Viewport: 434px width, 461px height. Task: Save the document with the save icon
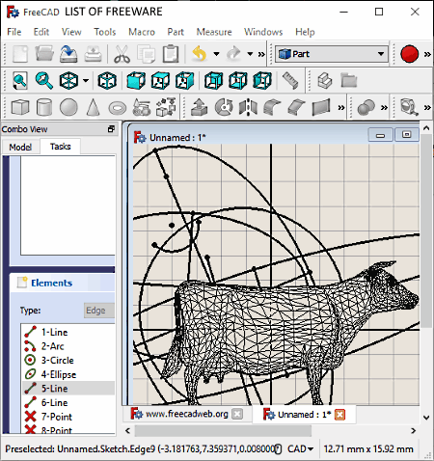pos(68,54)
